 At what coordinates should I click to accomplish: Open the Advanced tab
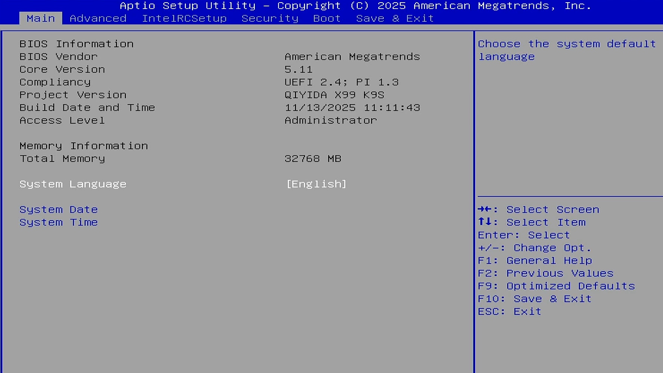pos(98,18)
